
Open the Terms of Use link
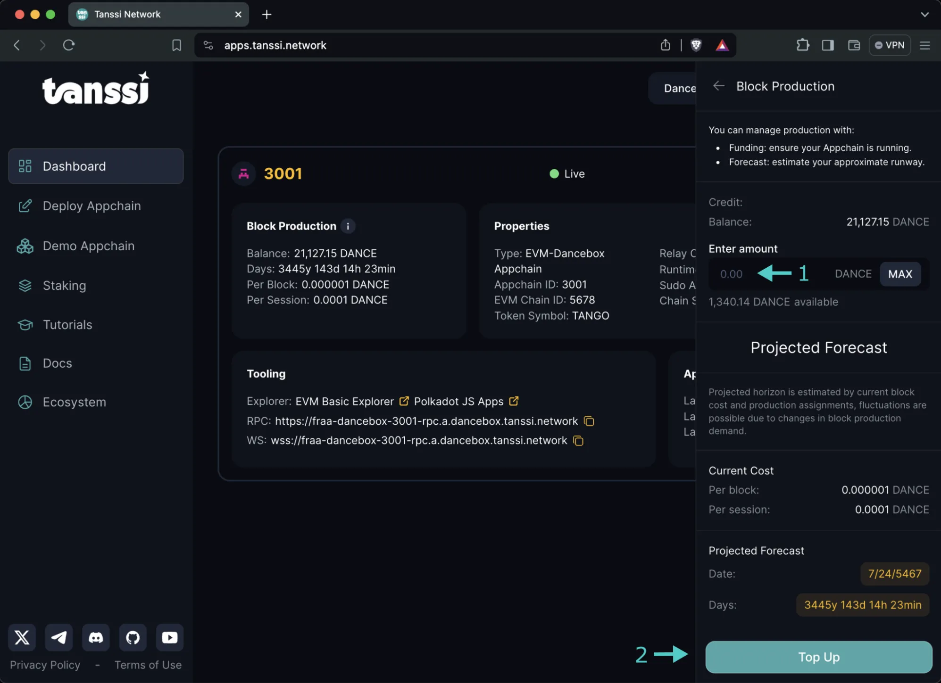148,665
